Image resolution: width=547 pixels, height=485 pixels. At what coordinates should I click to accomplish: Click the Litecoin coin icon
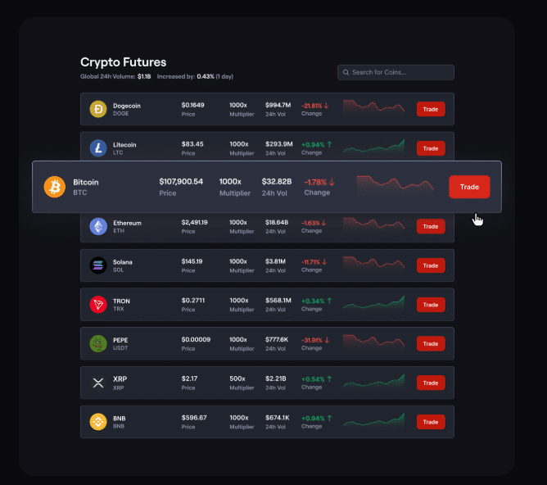tap(98, 148)
